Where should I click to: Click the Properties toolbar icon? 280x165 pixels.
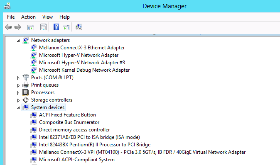[x=43, y=27]
